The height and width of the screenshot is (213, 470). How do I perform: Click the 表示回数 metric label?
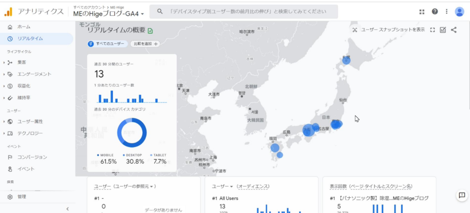click(338, 186)
